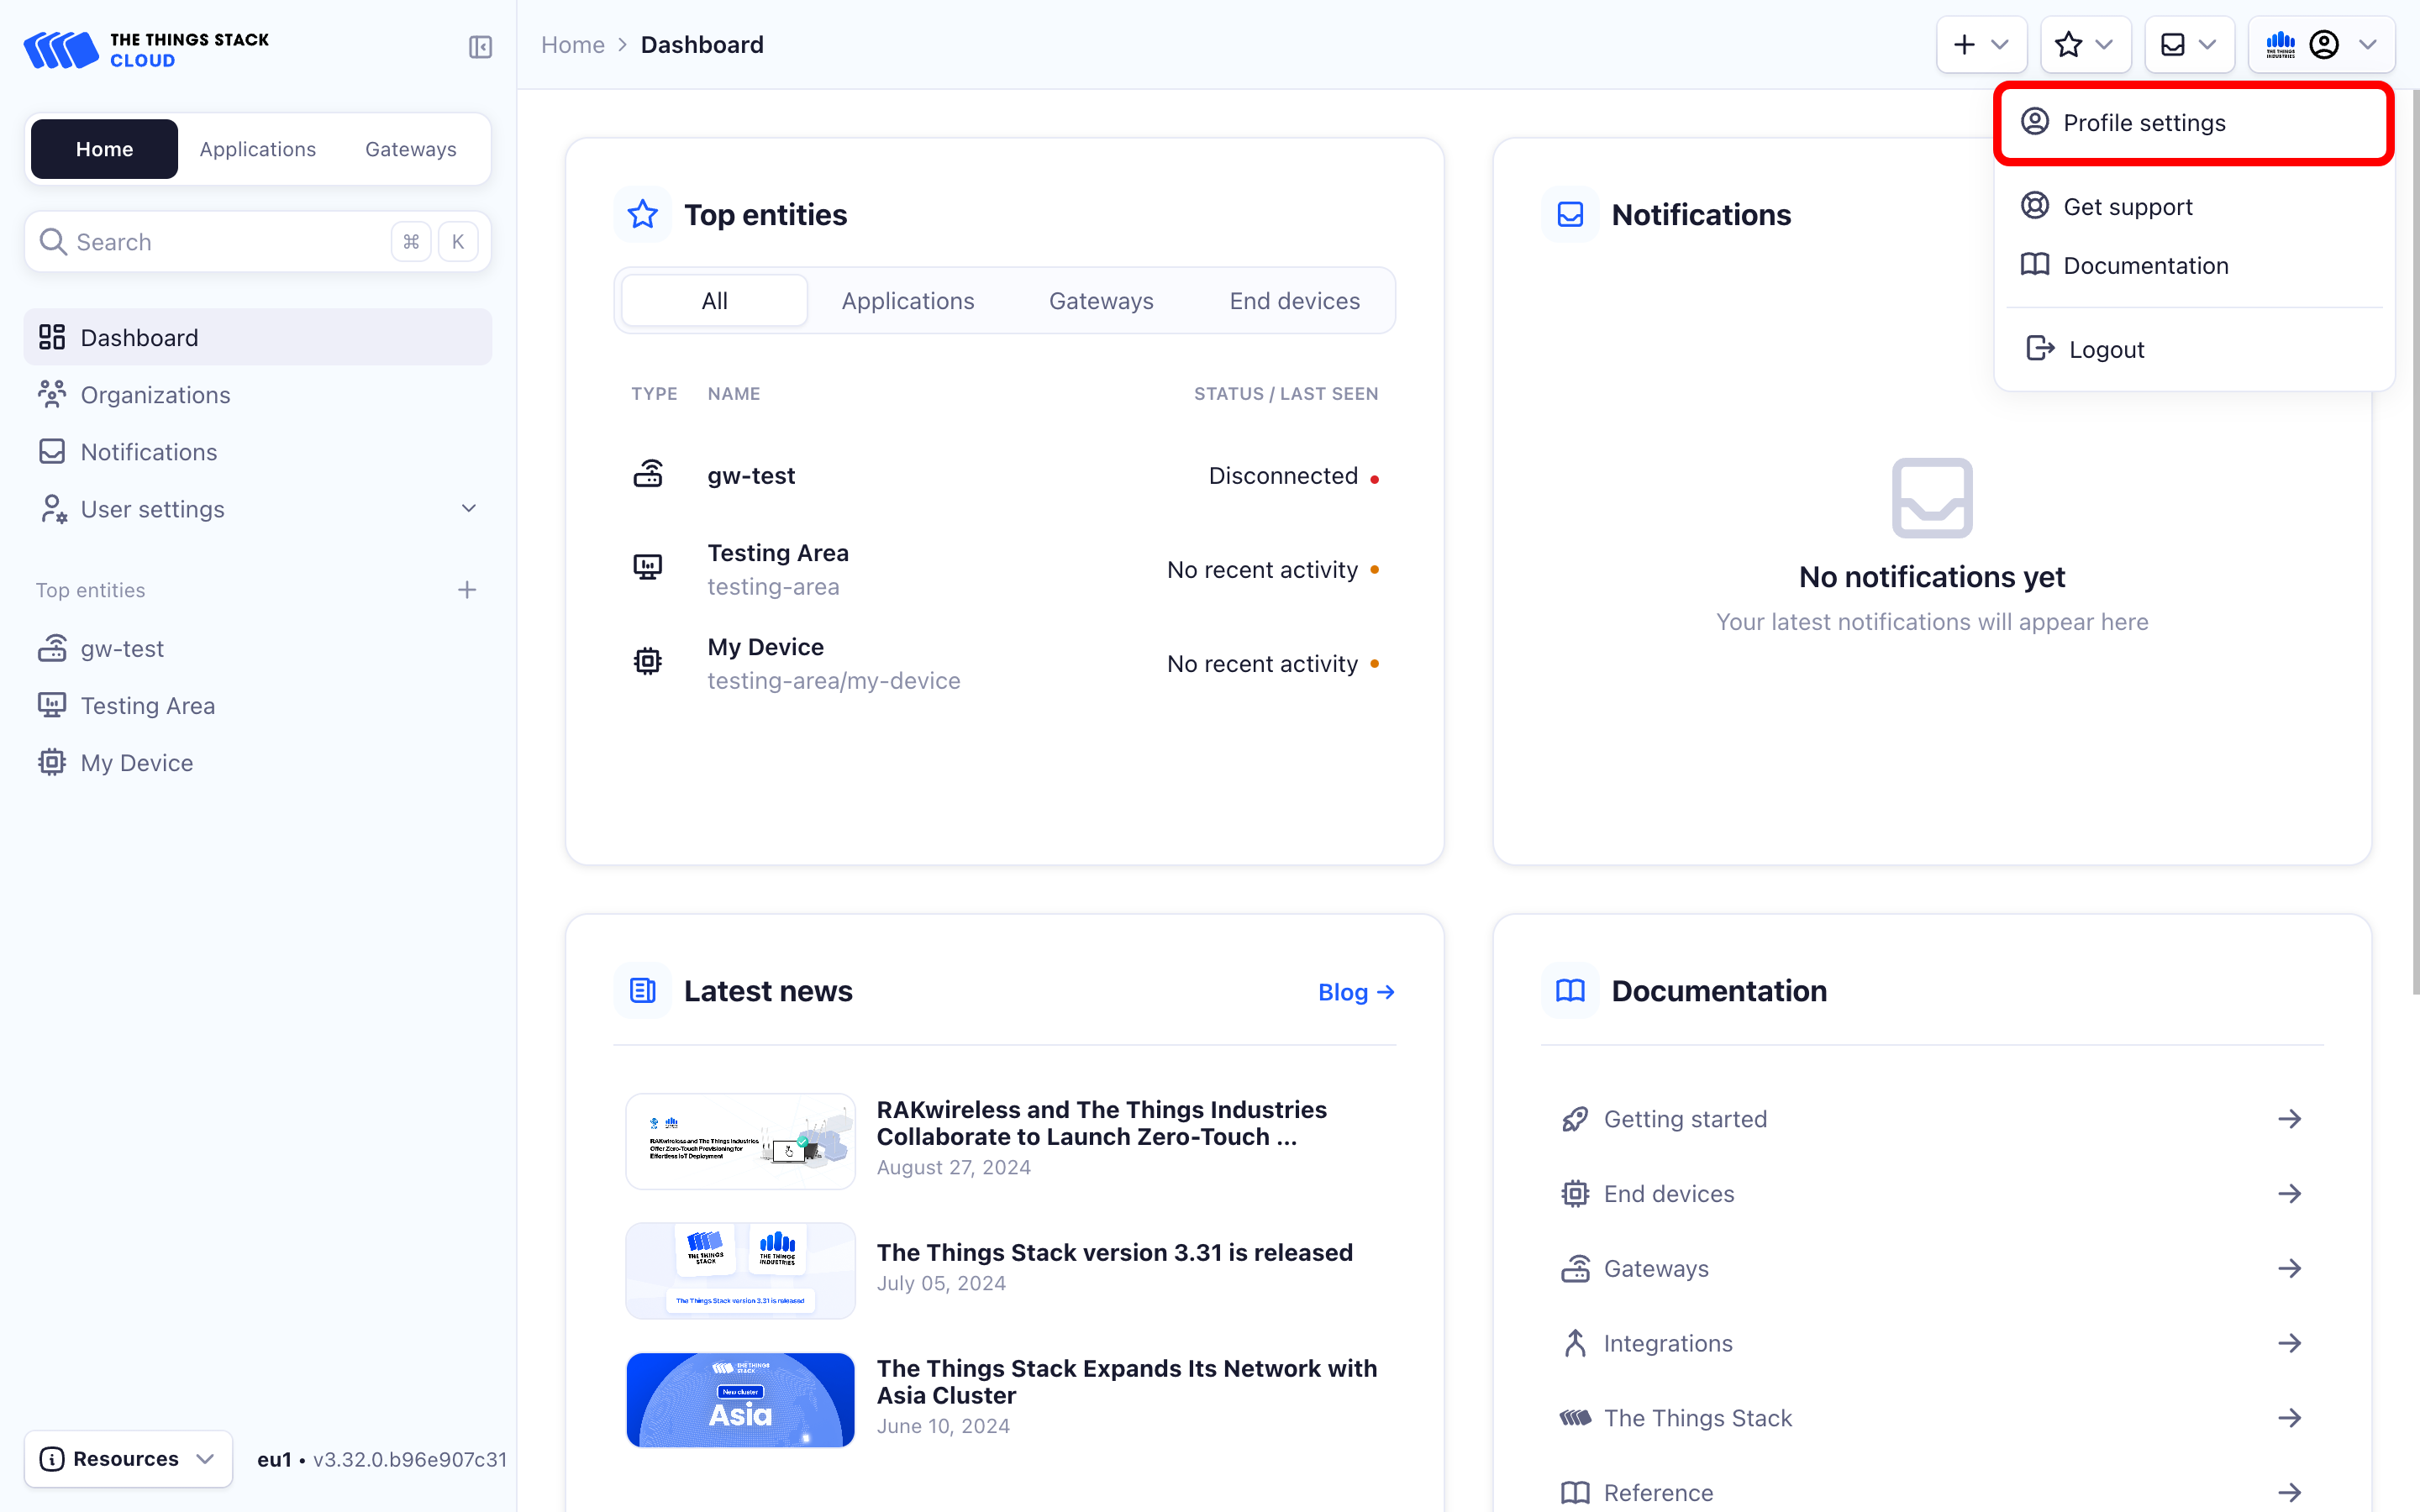Open Dashboard from the sidebar

(x=139, y=337)
